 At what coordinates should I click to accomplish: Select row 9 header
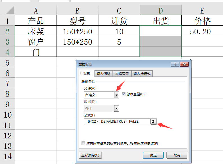tap(7, 104)
